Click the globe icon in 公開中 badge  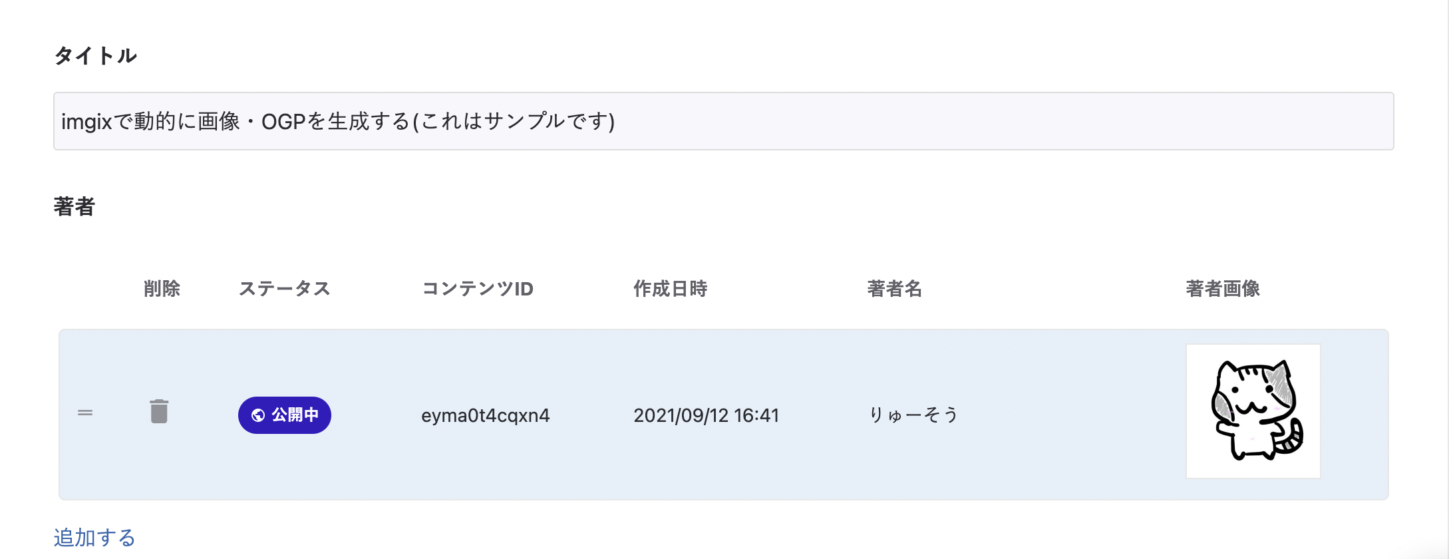(258, 415)
